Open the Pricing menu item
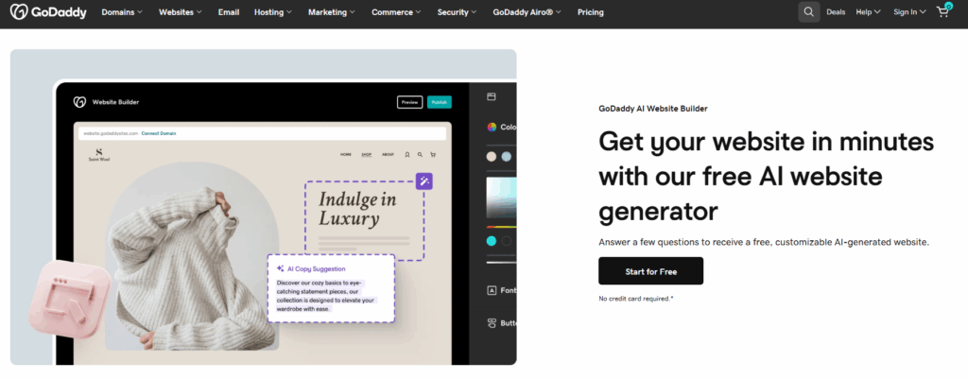Screen dimensions: 968x379 [591, 11]
